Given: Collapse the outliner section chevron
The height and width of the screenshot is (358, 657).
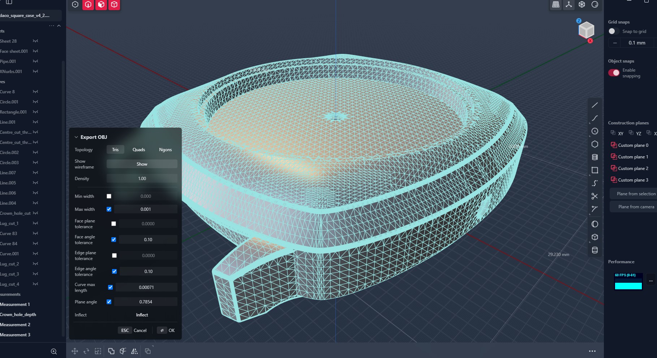Looking at the screenshot, I should (x=59, y=26).
